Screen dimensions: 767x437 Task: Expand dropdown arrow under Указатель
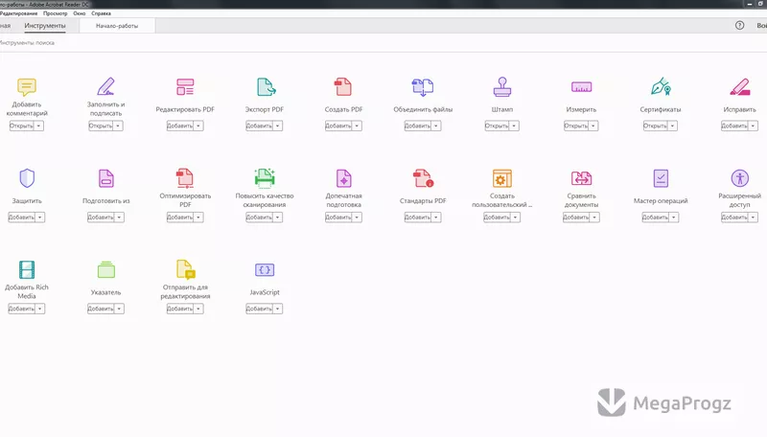tap(119, 309)
